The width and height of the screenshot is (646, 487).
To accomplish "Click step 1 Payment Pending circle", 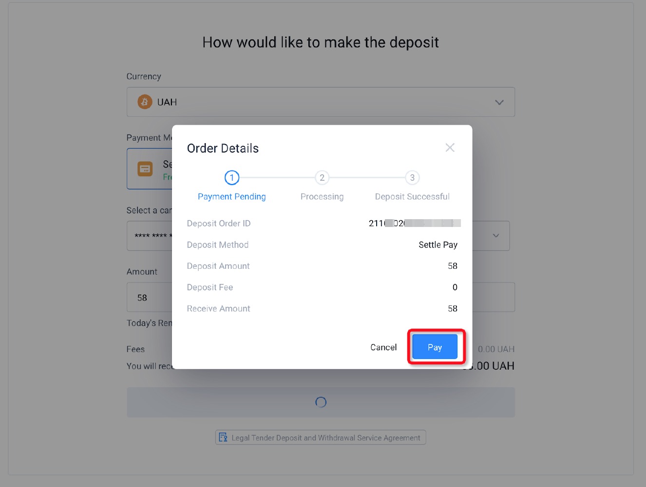I will [232, 178].
